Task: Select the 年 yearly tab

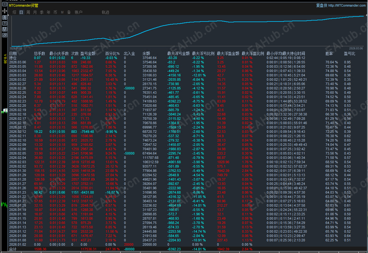Action: click(48, 12)
